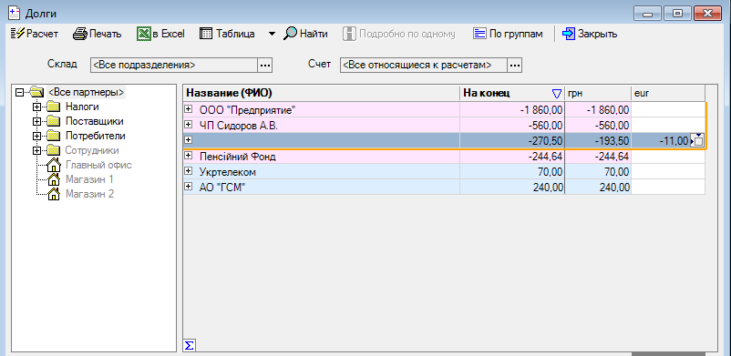Screen dimensions: 731x356
Task: Switch to the По группам view
Action: pyautogui.click(x=509, y=34)
